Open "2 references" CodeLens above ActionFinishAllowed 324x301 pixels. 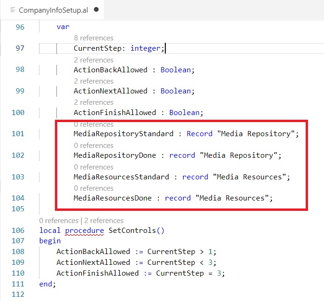pyautogui.click(x=93, y=102)
